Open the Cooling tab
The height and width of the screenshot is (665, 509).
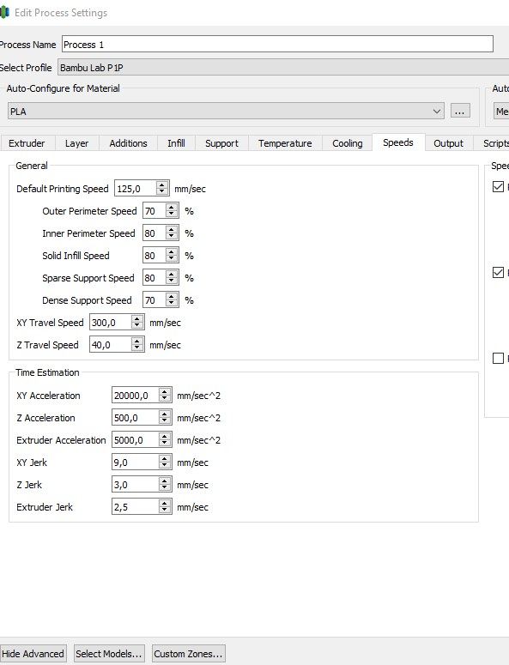(348, 143)
